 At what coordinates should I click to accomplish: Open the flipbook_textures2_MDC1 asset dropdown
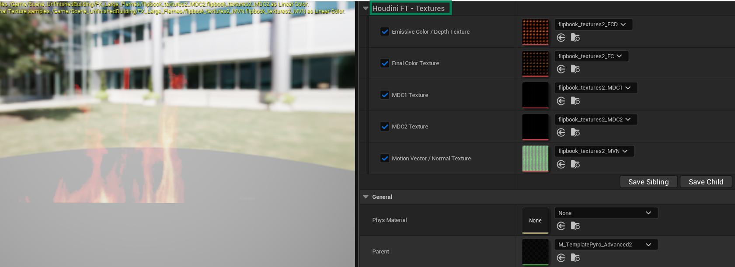596,88
